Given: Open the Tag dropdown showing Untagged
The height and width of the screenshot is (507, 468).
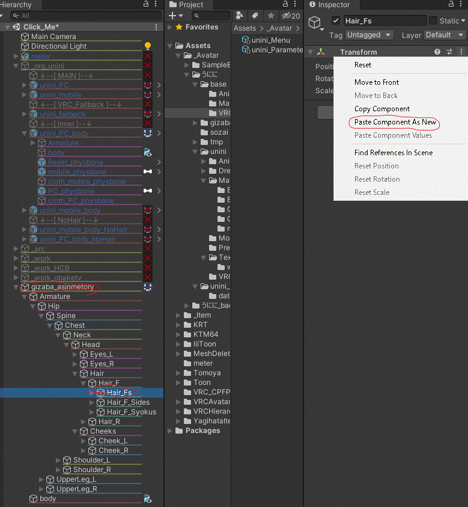Looking at the screenshot, I should click(369, 35).
